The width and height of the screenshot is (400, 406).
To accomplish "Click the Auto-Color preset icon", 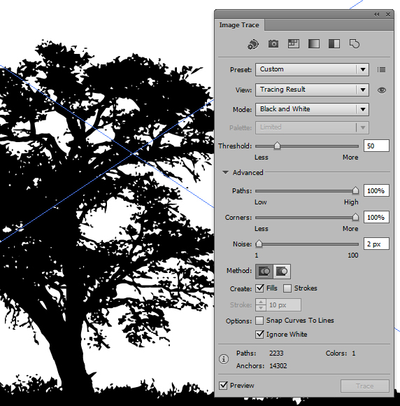I will [x=253, y=44].
